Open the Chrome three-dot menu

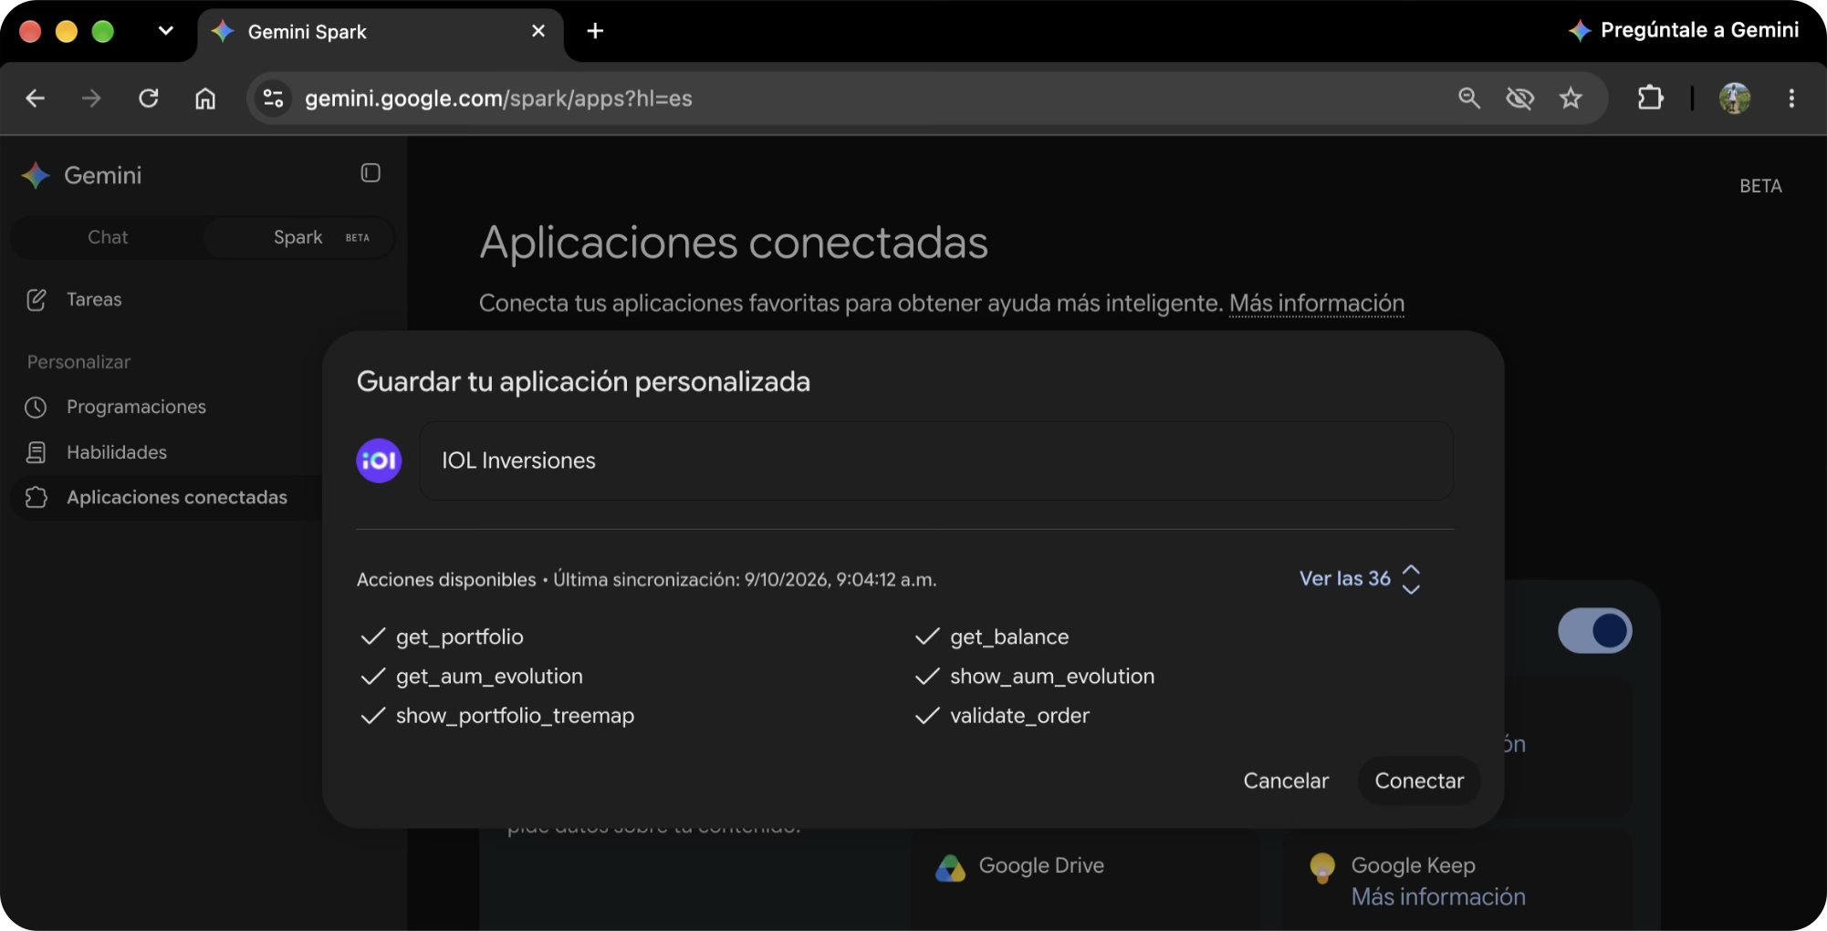(x=1791, y=98)
